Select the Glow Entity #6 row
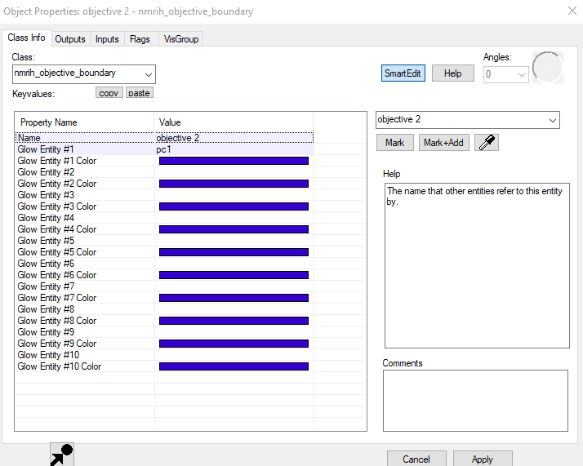 (x=164, y=264)
